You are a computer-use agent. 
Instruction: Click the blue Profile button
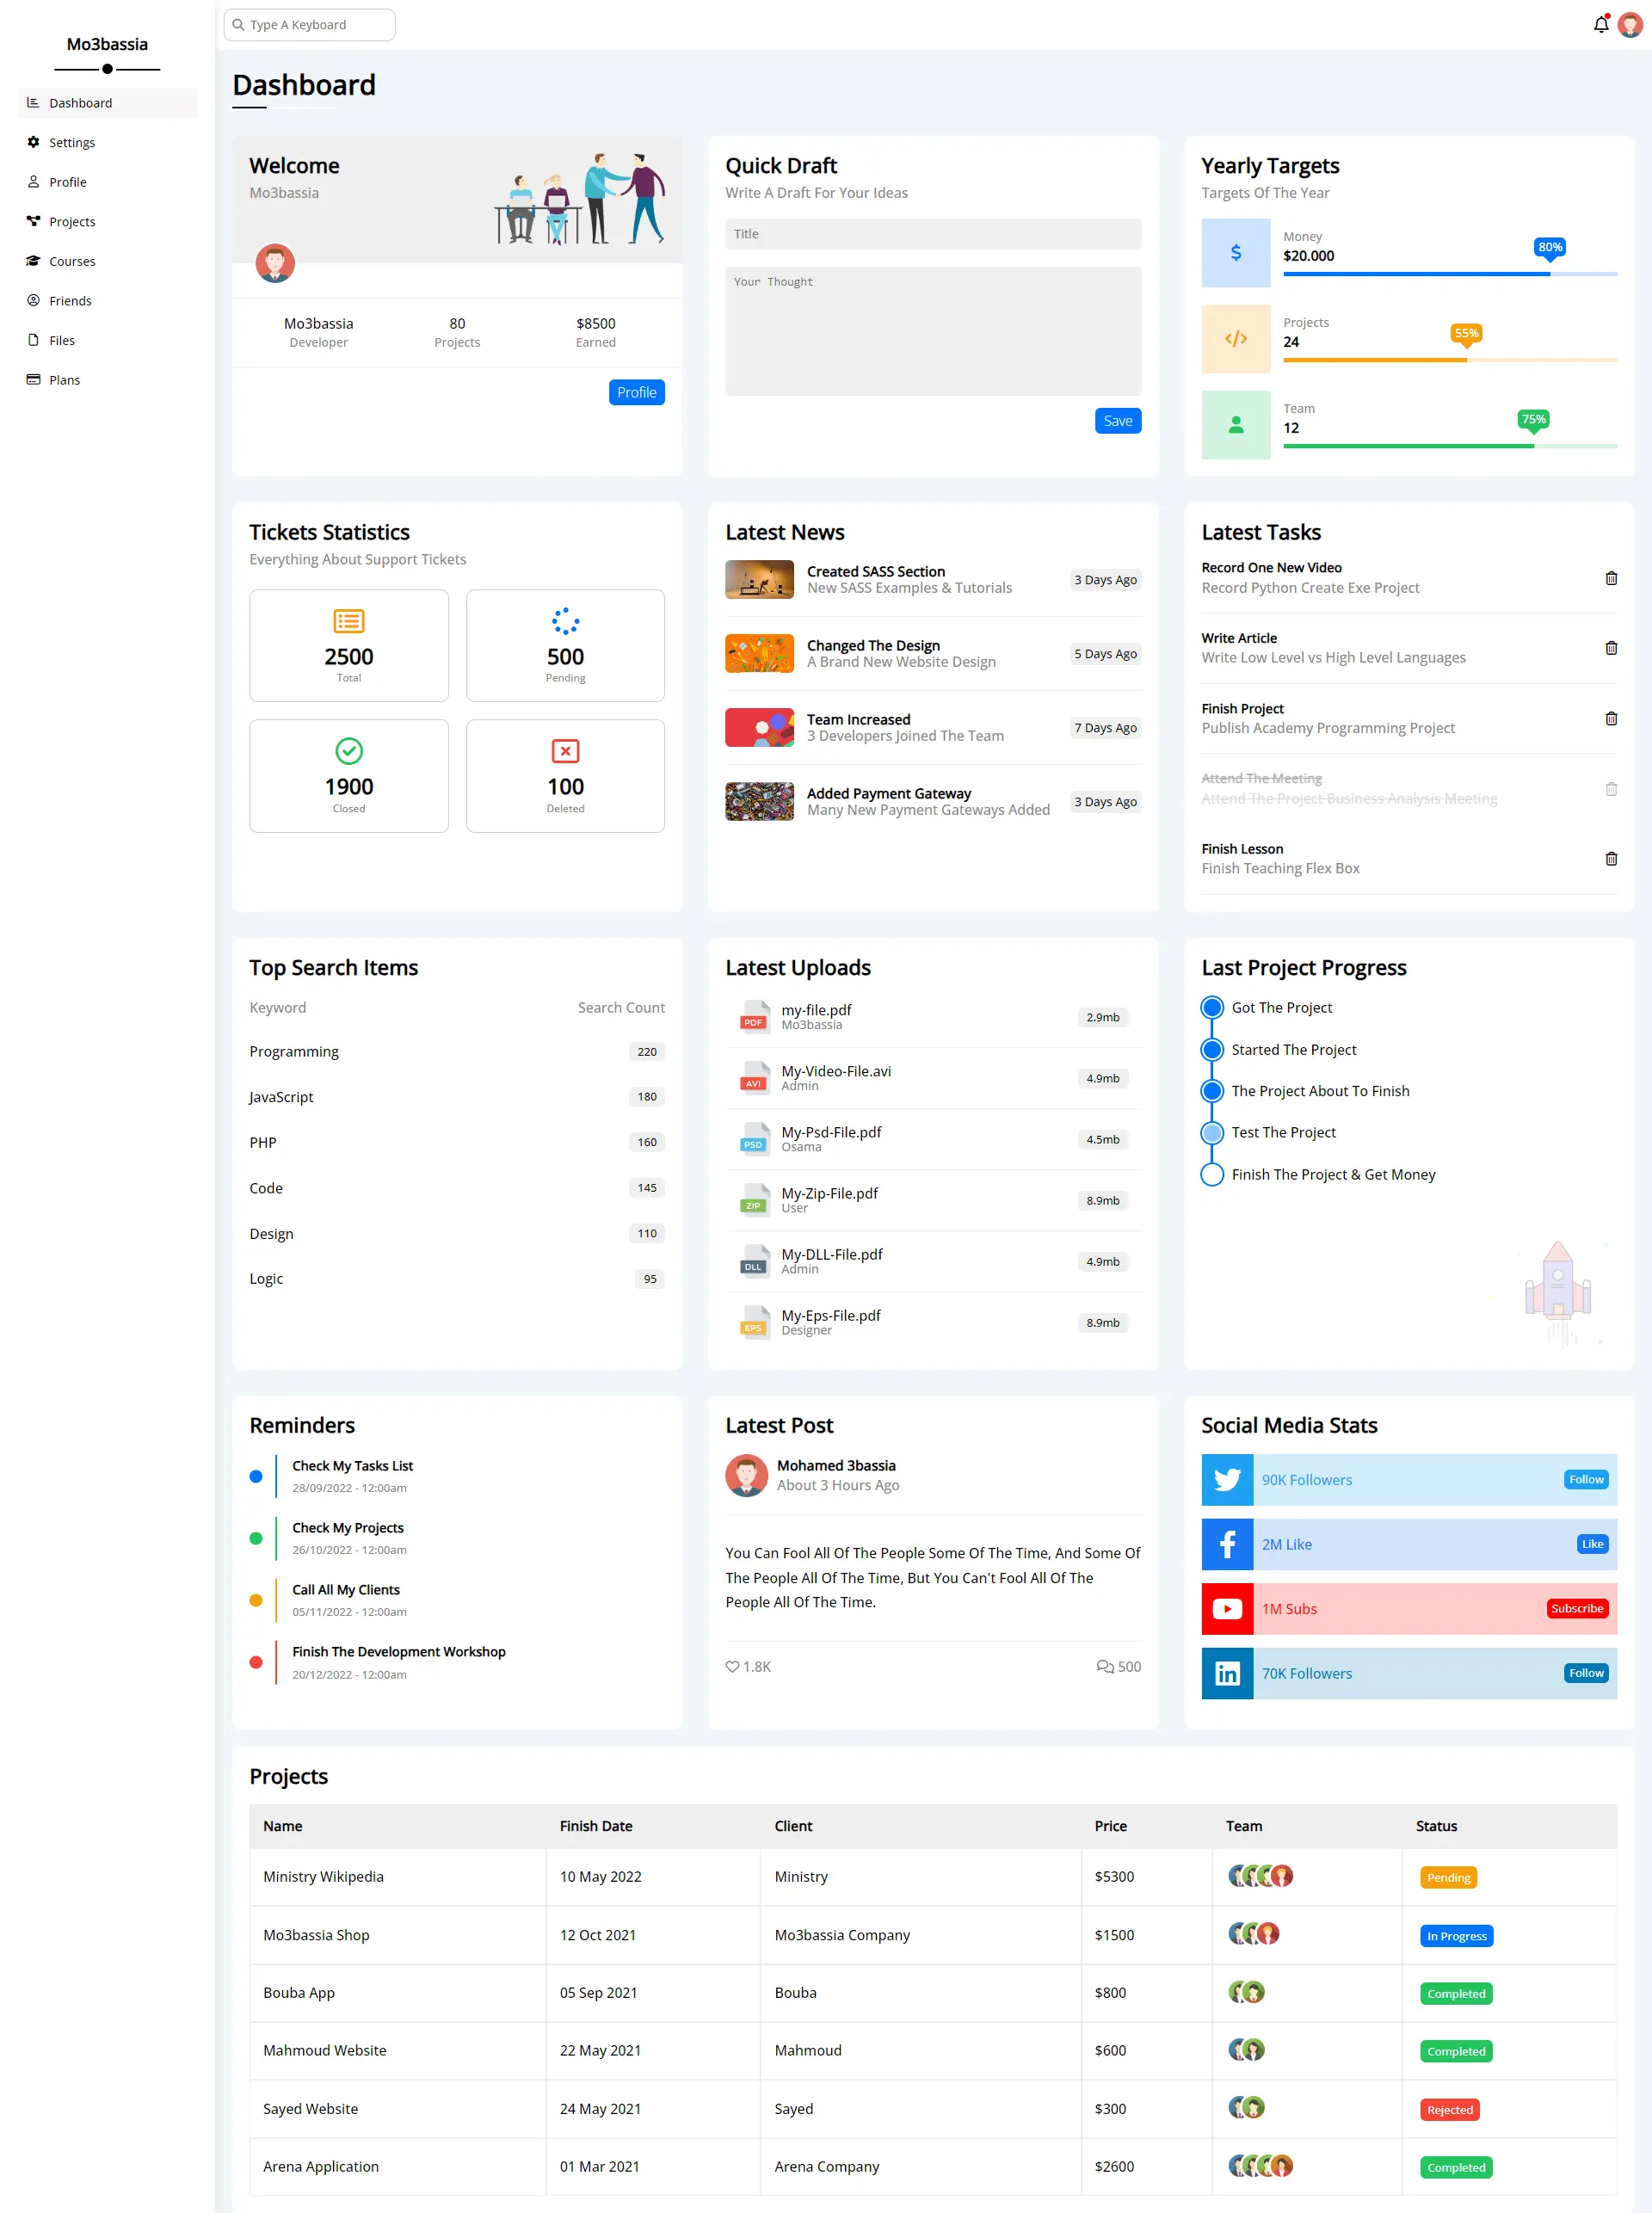click(x=637, y=392)
